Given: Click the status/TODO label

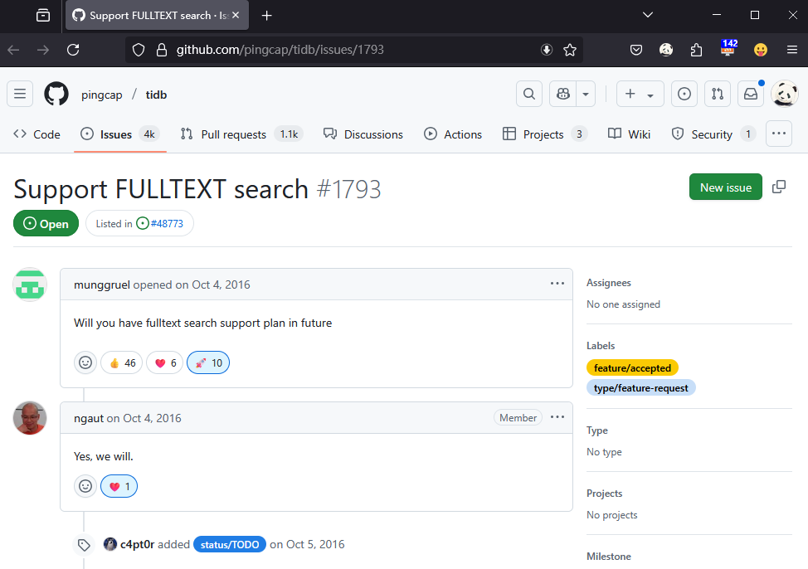Looking at the screenshot, I should click(230, 544).
